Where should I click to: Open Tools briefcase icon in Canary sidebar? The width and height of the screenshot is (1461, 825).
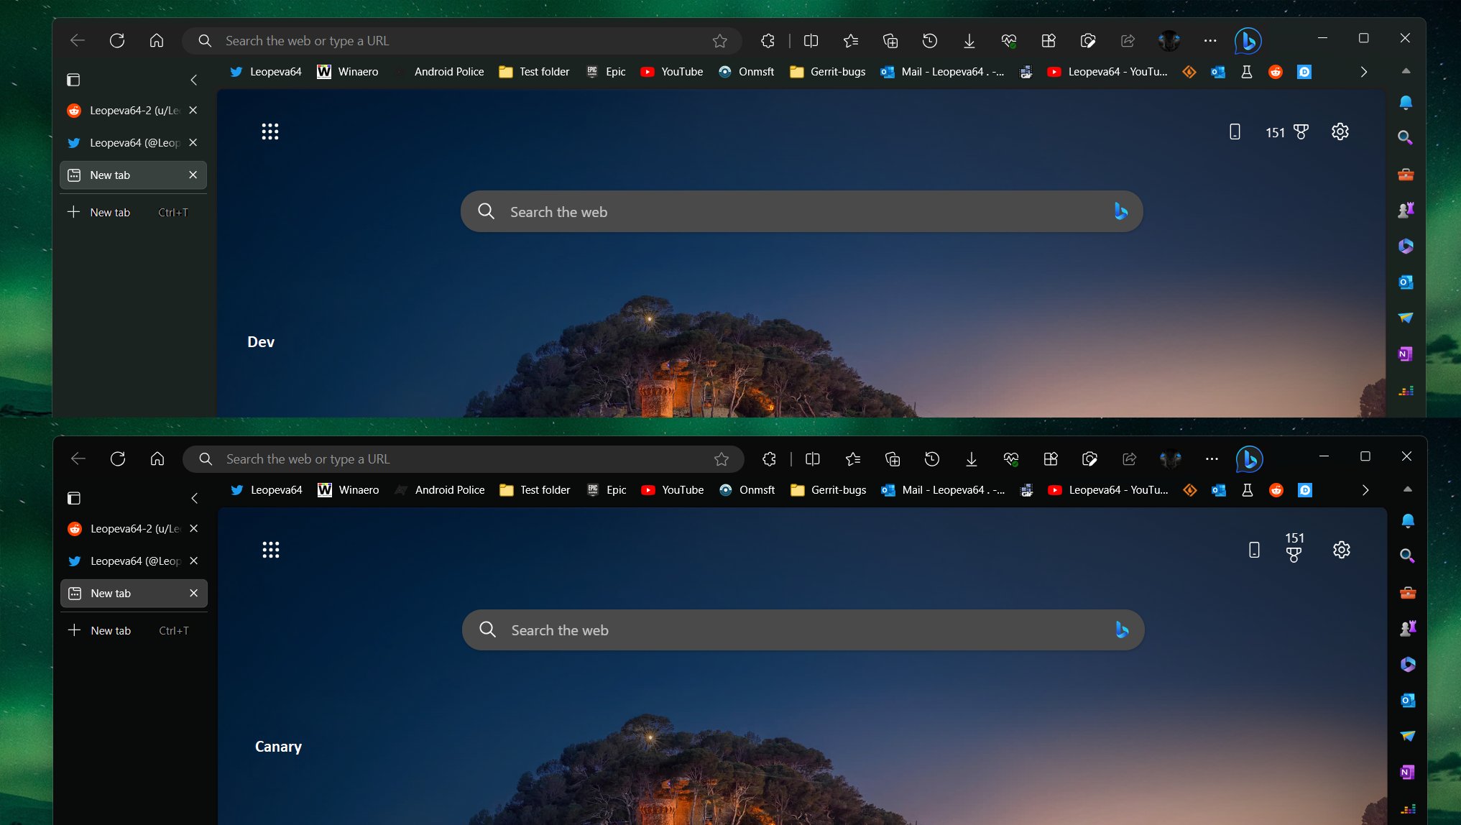click(x=1407, y=592)
